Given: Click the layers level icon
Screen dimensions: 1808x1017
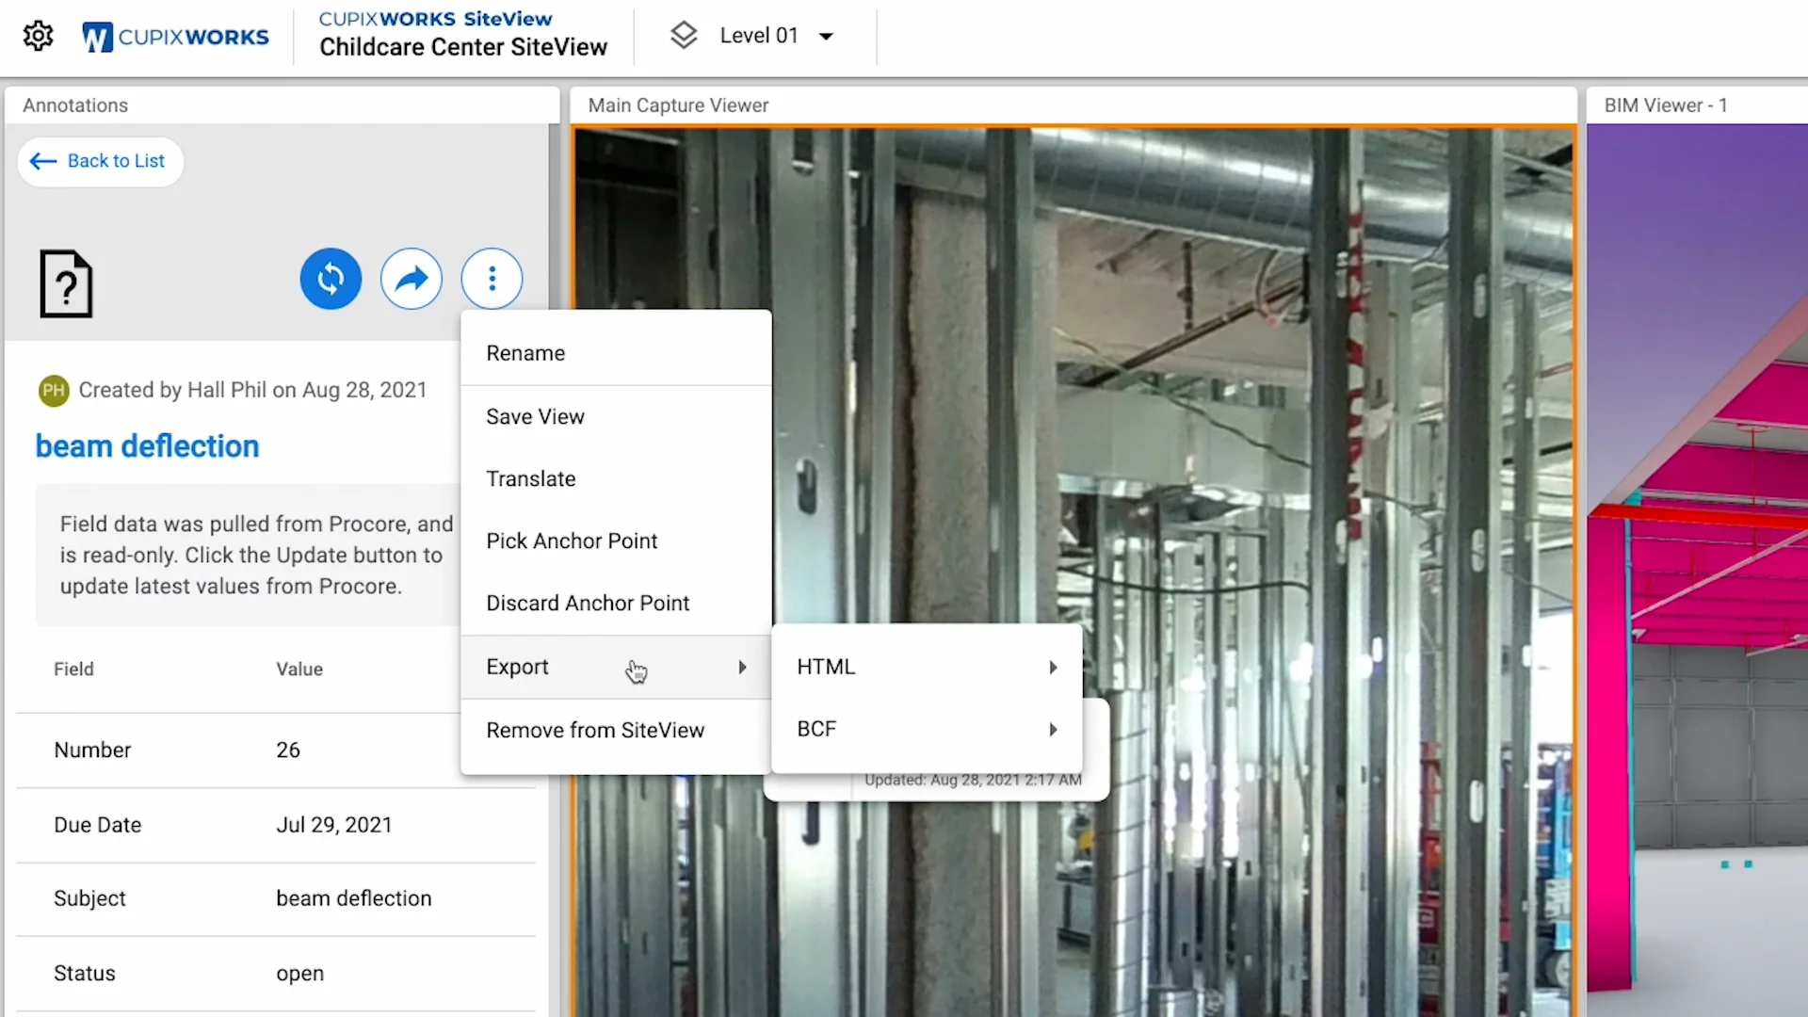Looking at the screenshot, I should tap(684, 36).
